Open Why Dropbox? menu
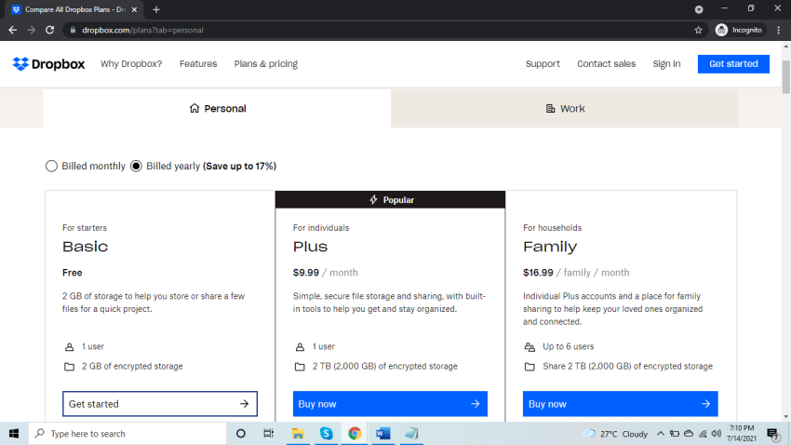 coord(131,64)
